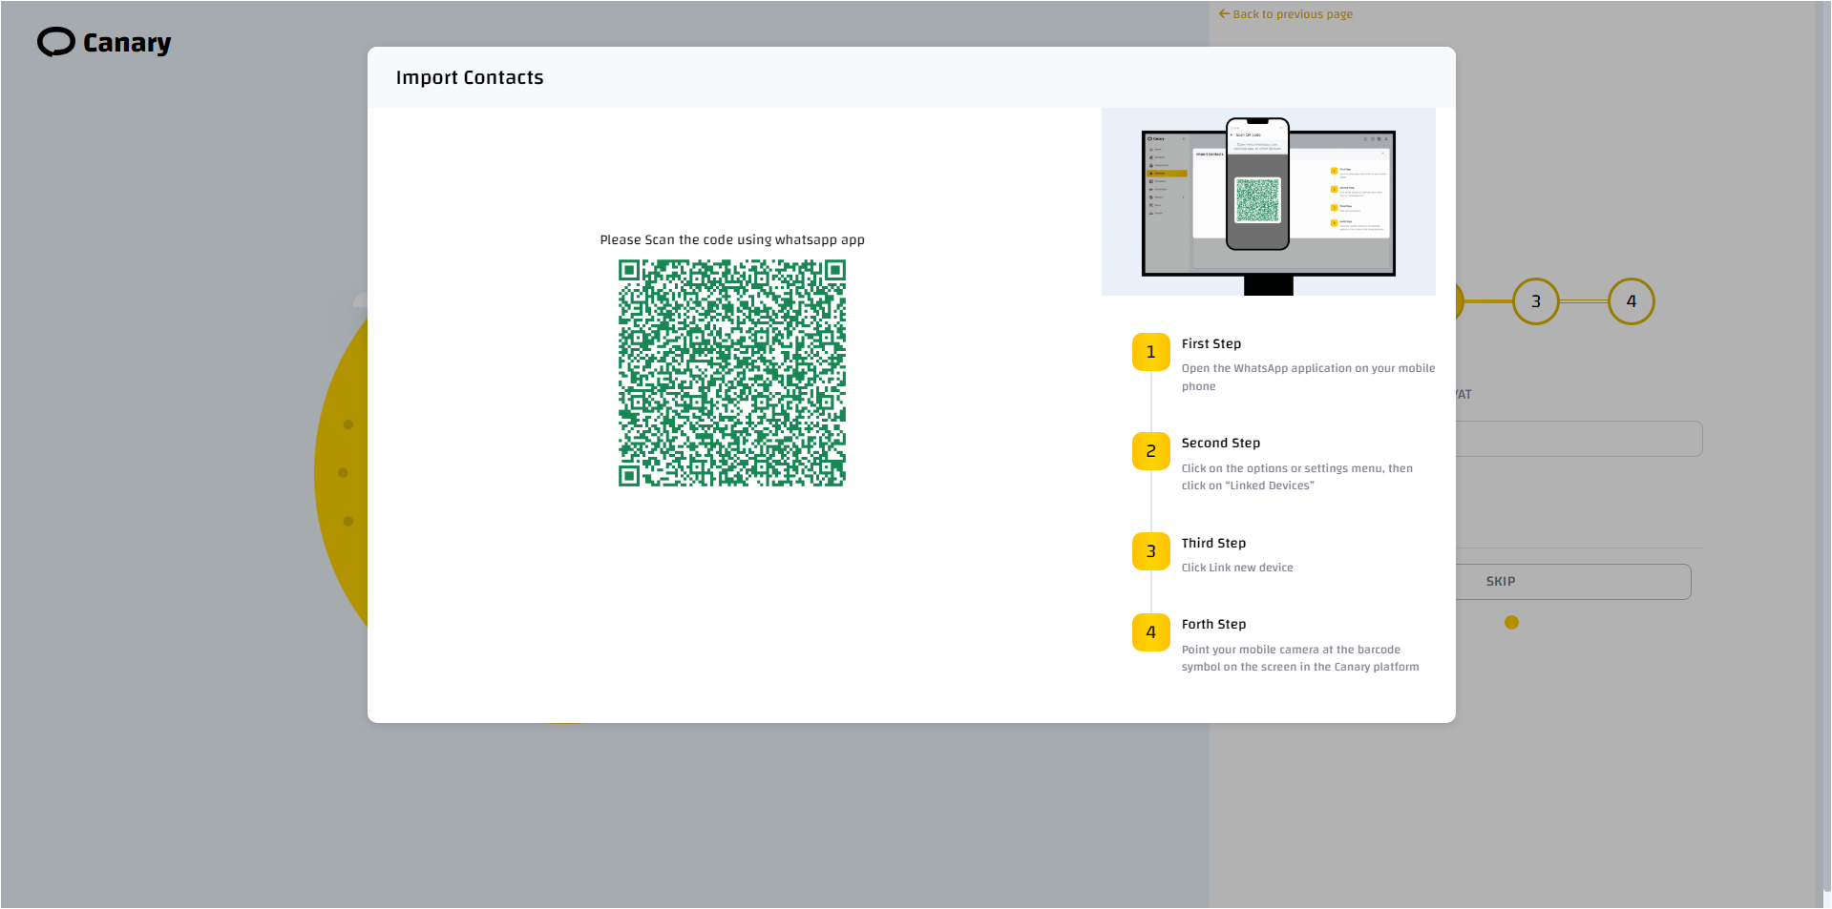1832x909 pixels.
Task: Jump to wizard step 4 circle
Action: (x=1632, y=301)
